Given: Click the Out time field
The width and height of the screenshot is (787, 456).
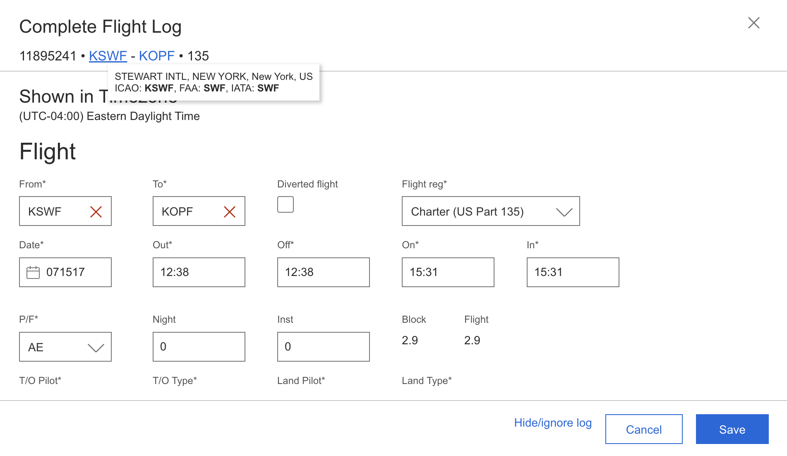Looking at the screenshot, I should [x=199, y=272].
